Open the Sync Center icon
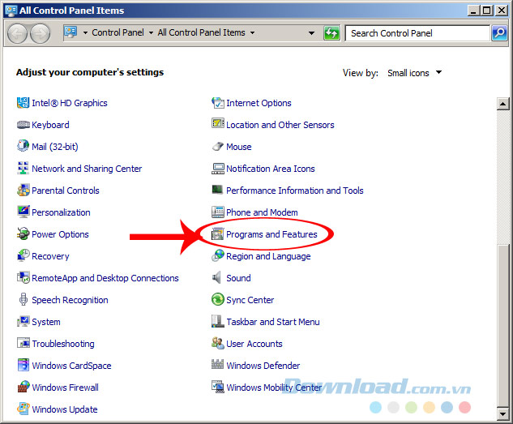The height and width of the screenshot is (424, 513). point(217,299)
